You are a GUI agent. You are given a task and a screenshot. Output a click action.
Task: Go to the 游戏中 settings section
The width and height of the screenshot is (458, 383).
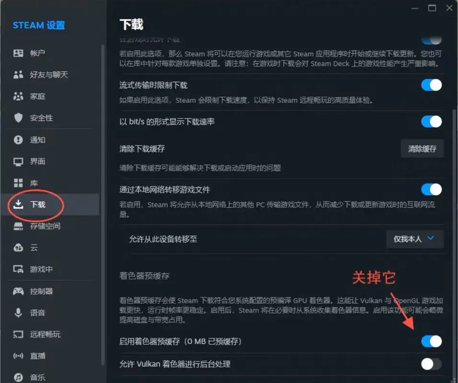click(x=50, y=269)
